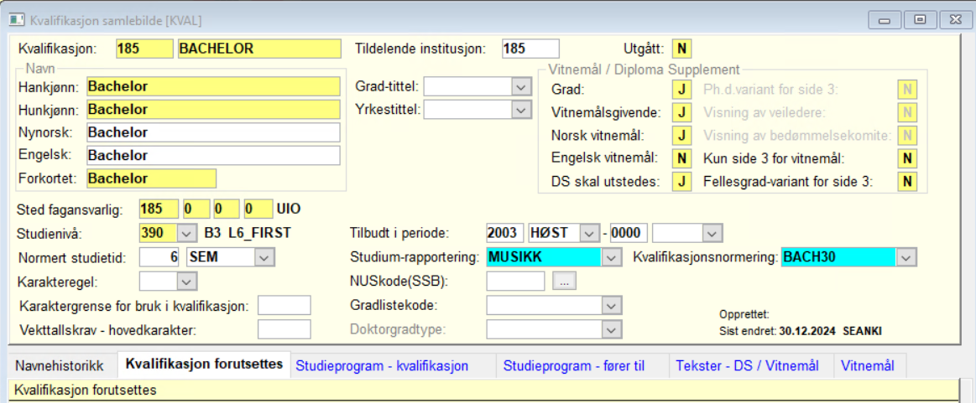The image size is (976, 403).
Task: Click the Engelsk name field
Action: pyautogui.click(x=213, y=155)
